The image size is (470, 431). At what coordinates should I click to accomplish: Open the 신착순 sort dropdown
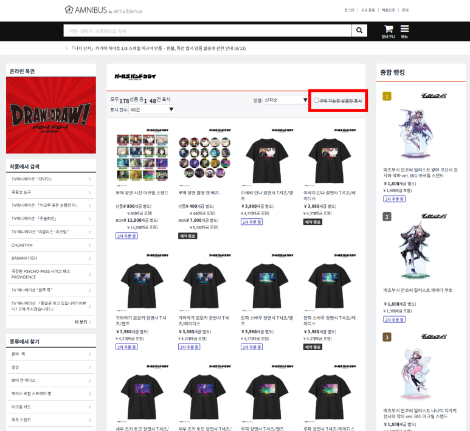285,100
